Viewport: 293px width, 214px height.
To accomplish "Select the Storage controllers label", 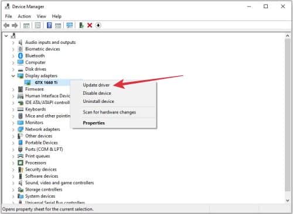I will [x=43, y=189].
